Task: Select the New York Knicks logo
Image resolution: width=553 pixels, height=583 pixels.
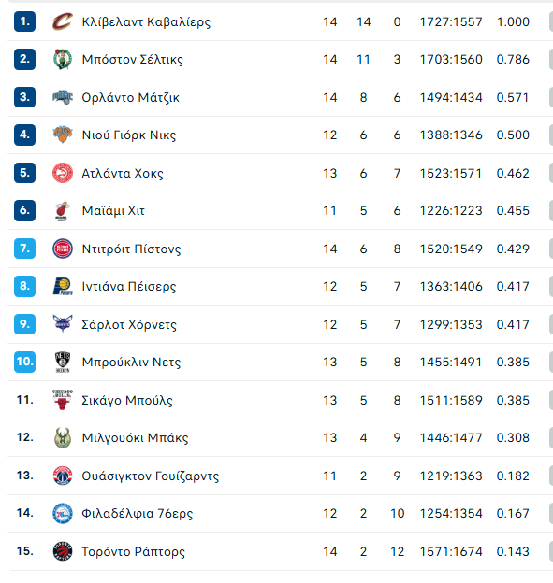Action: coord(62,135)
